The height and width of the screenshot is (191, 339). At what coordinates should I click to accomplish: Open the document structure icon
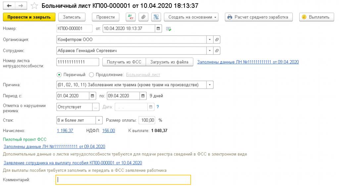coord(156,17)
